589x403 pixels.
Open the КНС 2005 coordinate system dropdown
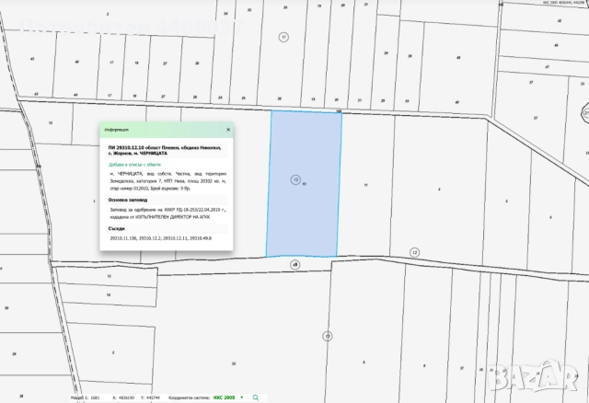[242, 397]
